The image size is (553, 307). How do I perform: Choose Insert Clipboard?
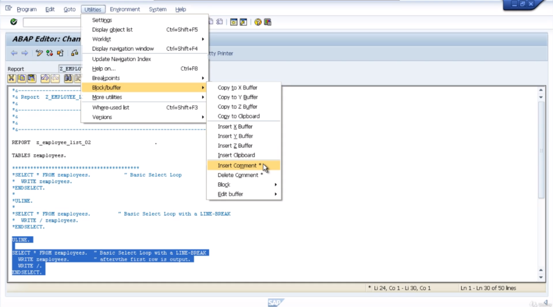244,155
